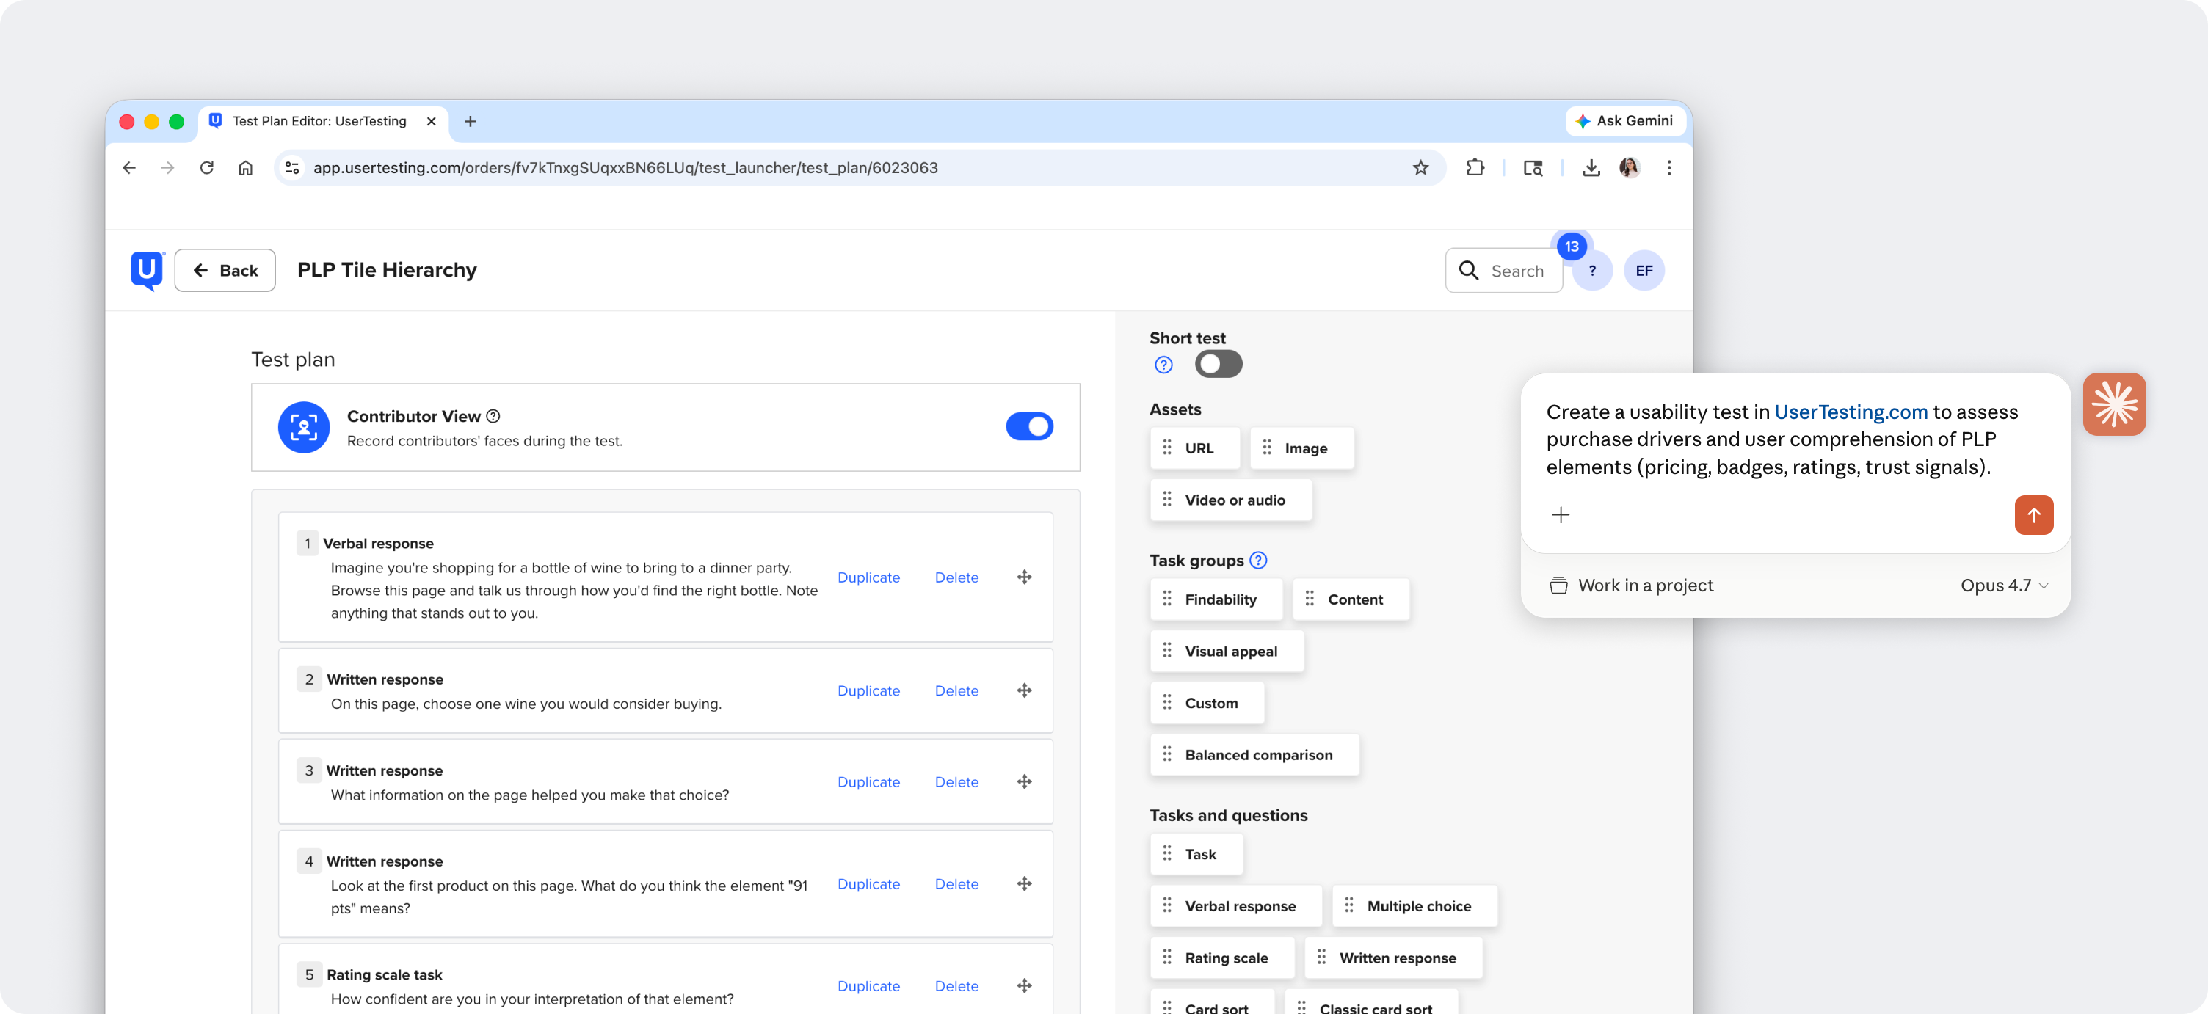Select the Written response chip in sidebar

(1393, 958)
